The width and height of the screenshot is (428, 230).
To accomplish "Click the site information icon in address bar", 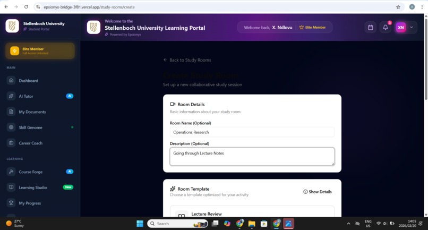I will [x=38, y=7].
